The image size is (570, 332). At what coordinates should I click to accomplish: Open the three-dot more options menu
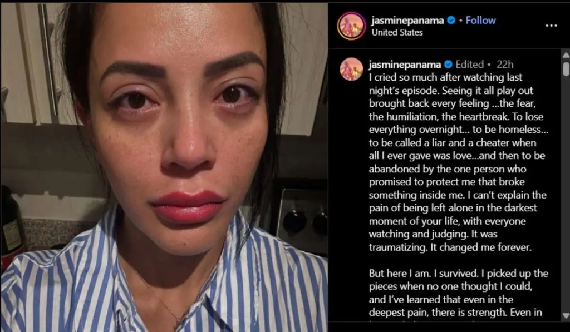coord(551,26)
